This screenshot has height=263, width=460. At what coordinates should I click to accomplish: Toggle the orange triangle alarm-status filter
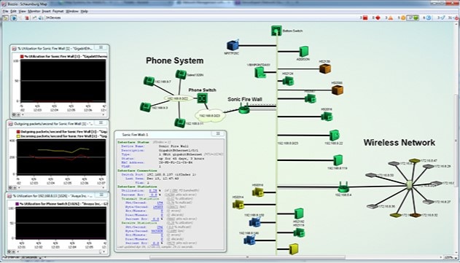pyautogui.click(x=391, y=18)
